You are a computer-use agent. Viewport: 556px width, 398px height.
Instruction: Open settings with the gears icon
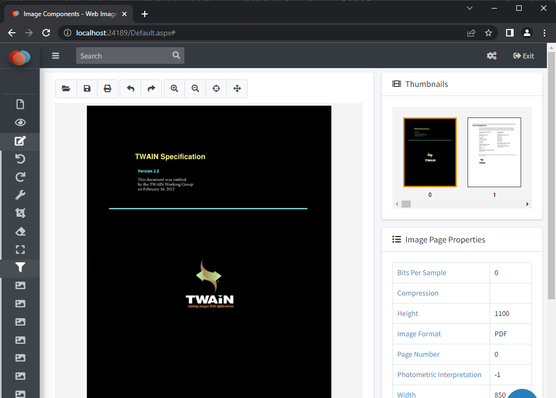[492, 56]
